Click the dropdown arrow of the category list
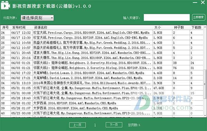The width and height of the screenshot is (207, 131). tap(52, 18)
